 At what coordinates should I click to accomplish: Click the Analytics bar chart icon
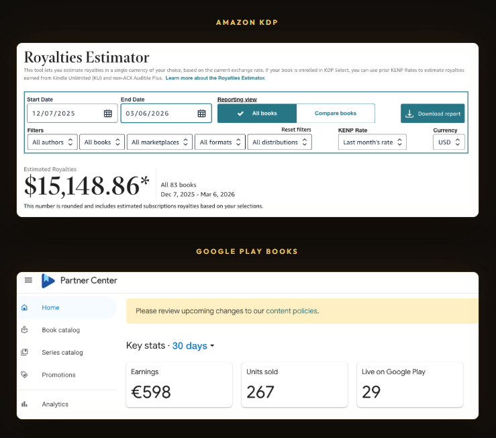click(x=24, y=404)
